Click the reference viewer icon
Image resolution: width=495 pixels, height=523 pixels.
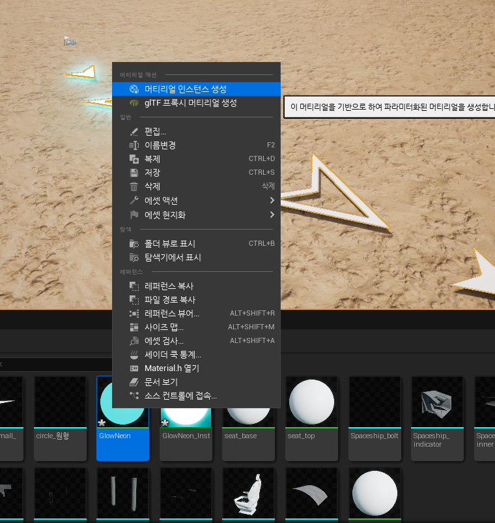point(134,314)
